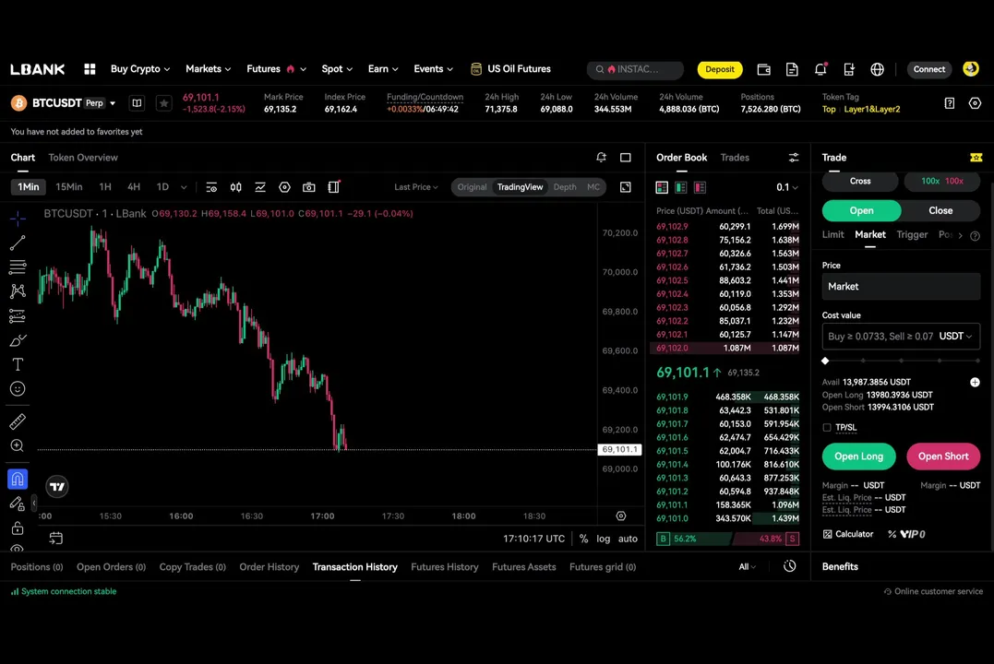
Task: Click the Cost value input field
Action: 901,337
